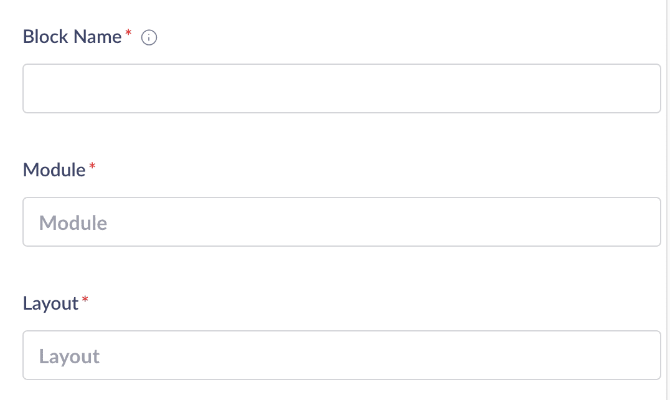Click the red asterisk after Module label
Image resolution: width=670 pixels, height=400 pixels.
pyautogui.click(x=92, y=166)
